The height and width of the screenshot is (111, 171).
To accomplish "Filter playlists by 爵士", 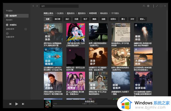I will (x=123, y=19).
